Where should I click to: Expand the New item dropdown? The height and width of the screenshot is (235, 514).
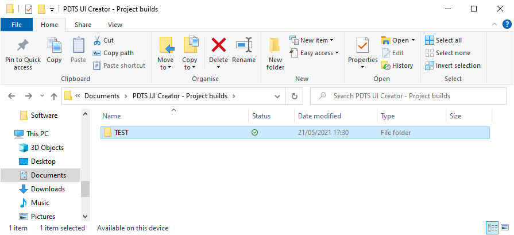tap(331, 40)
